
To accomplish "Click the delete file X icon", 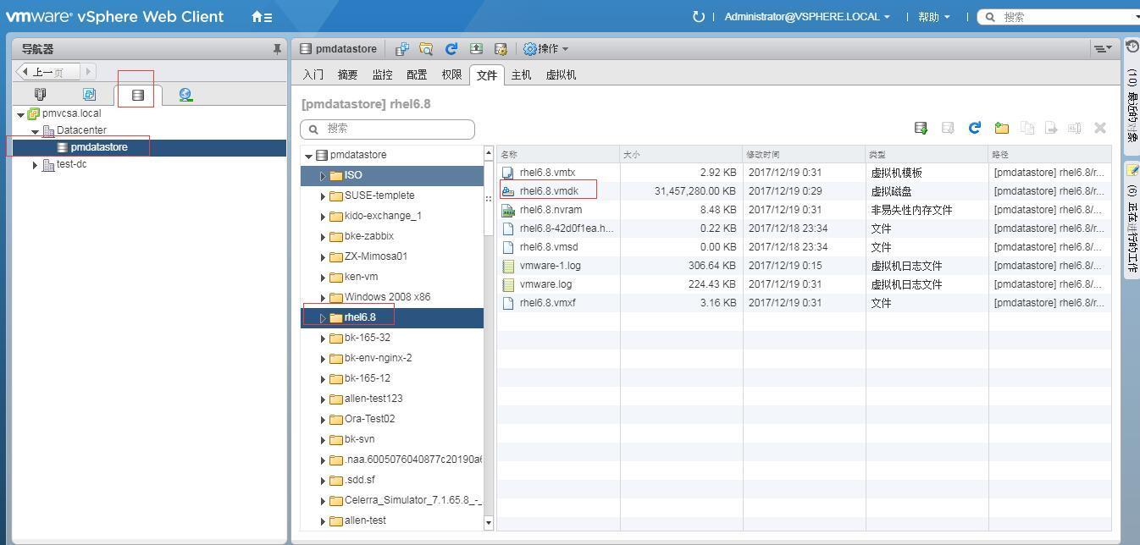I will pyautogui.click(x=1100, y=128).
